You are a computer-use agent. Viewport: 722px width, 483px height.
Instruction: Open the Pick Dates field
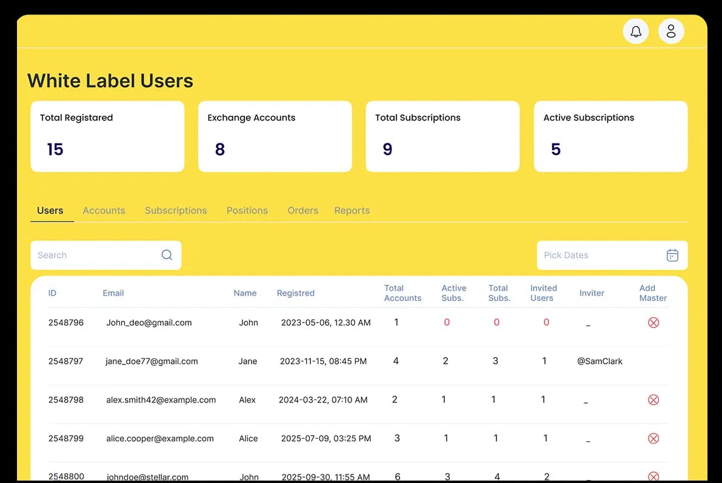click(x=612, y=255)
